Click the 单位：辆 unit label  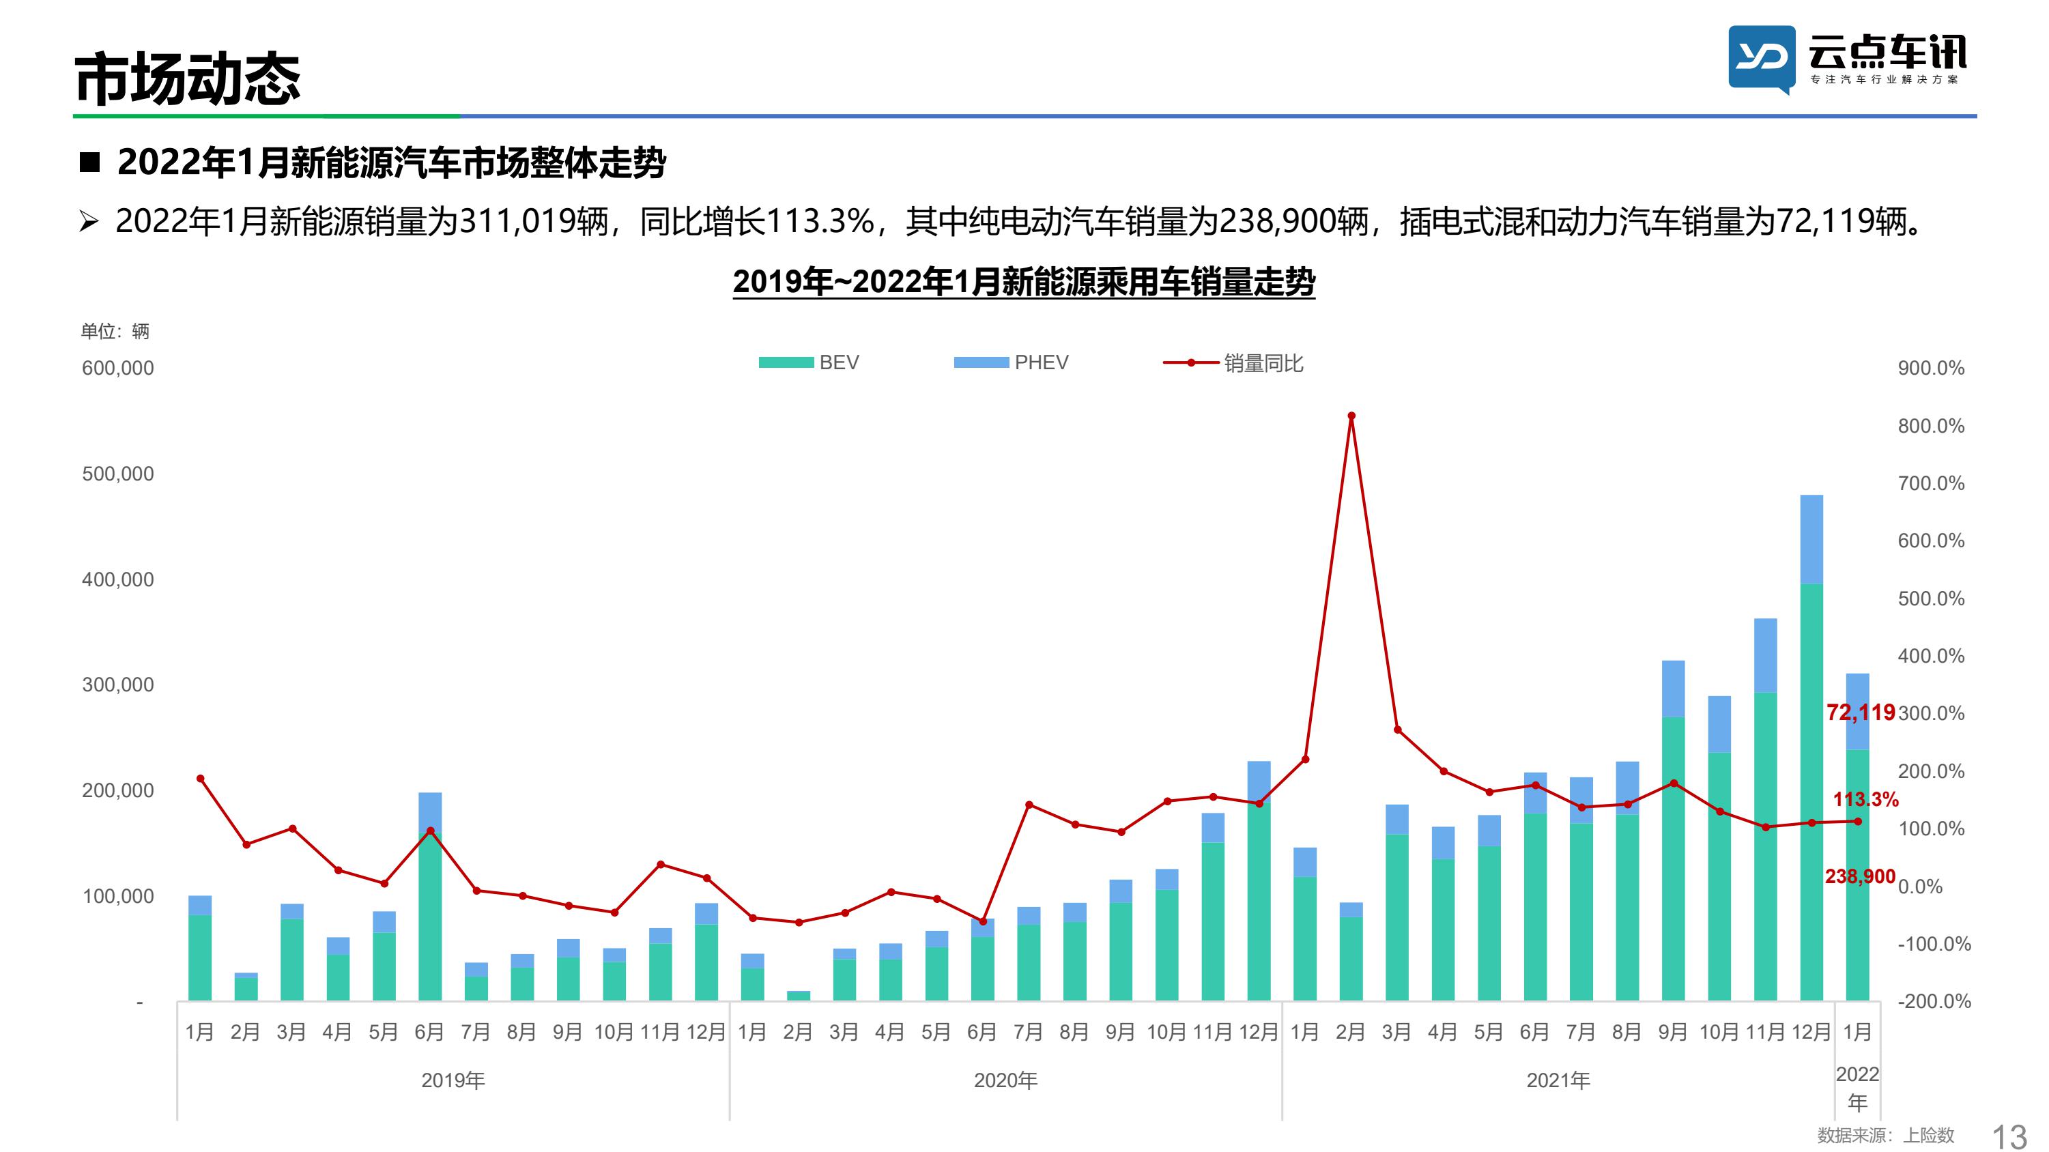(x=115, y=331)
